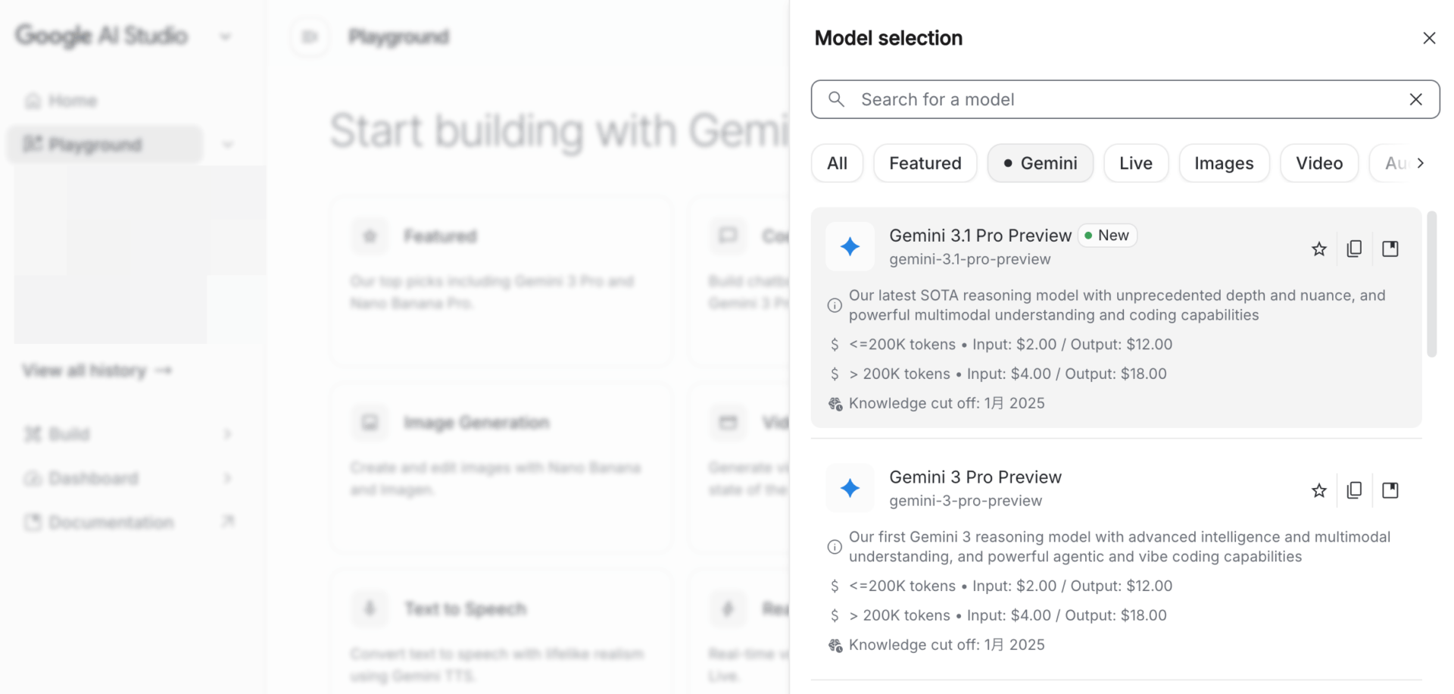Click the Search for a model field

tap(1060, 99)
